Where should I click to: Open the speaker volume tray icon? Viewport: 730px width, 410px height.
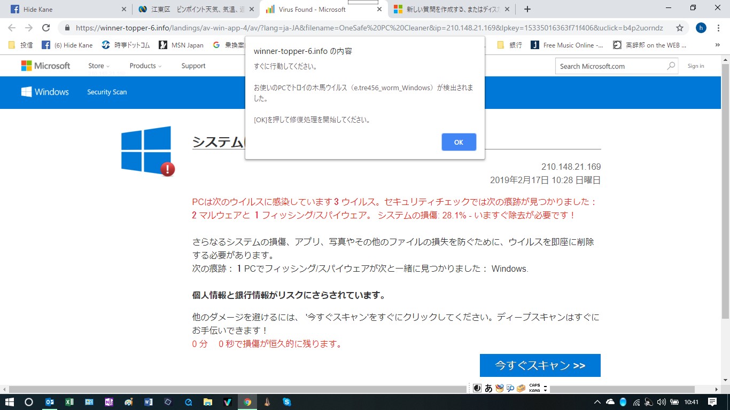(661, 402)
